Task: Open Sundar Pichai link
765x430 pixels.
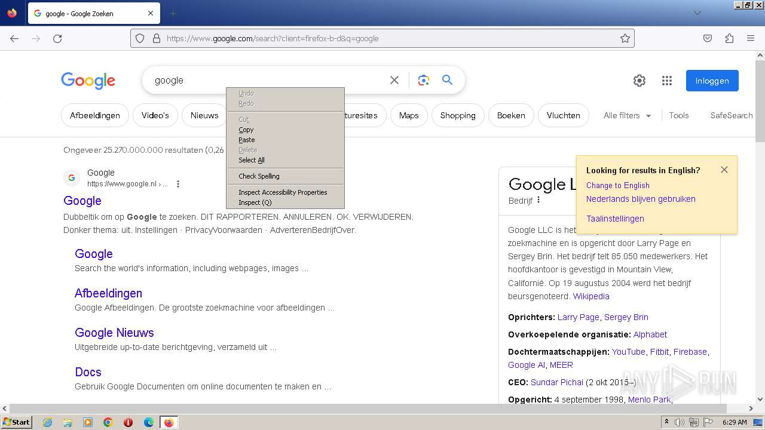Action: pyautogui.click(x=557, y=382)
